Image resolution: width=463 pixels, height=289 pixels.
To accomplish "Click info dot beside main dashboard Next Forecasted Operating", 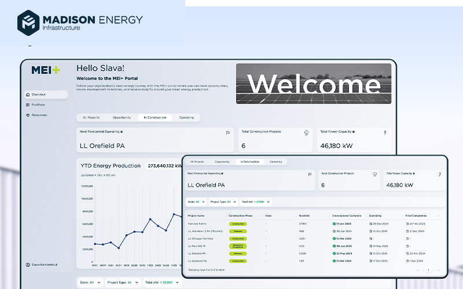I will pos(122,132).
